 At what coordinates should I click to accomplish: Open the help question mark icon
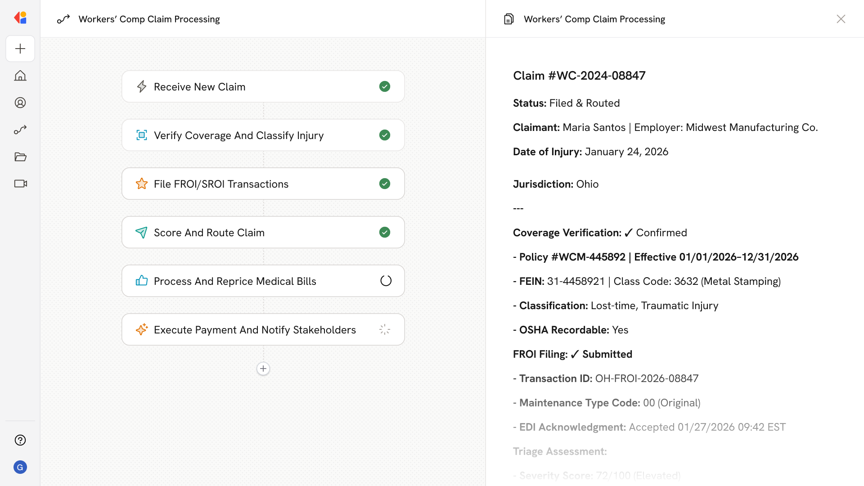tap(20, 440)
